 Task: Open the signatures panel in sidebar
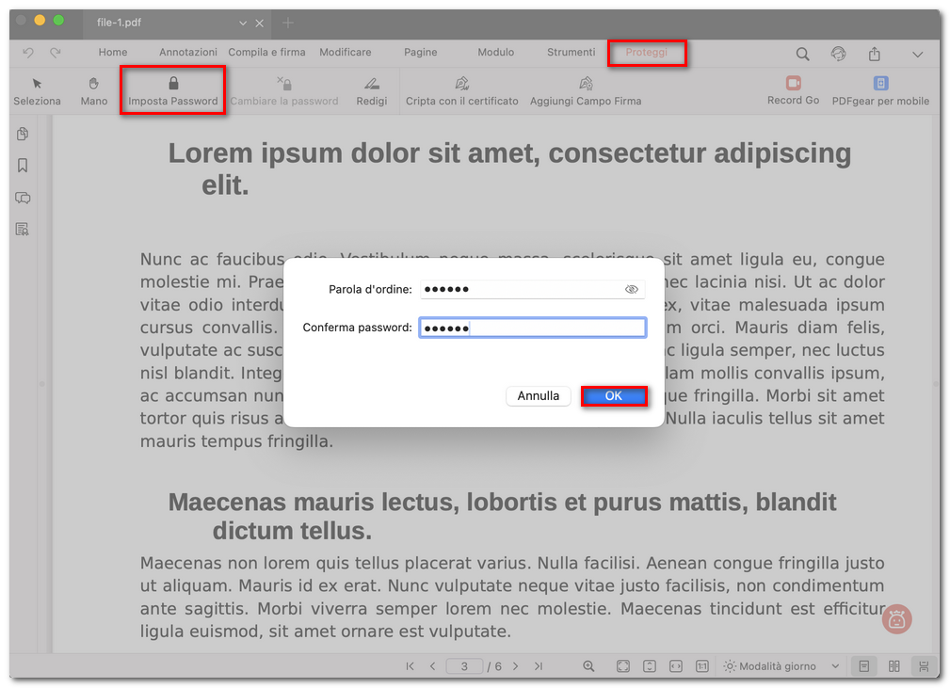(x=22, y=229)
